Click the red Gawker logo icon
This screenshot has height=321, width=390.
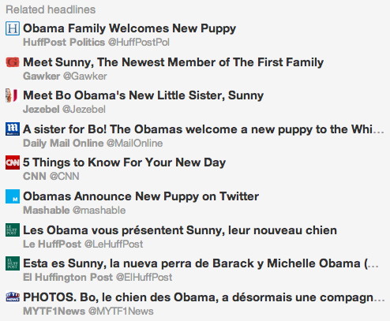point(13,62)
